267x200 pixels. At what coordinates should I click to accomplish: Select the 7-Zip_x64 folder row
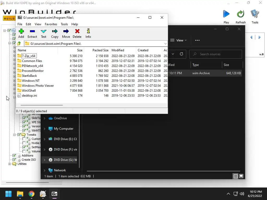pyautogui.click(x=92, y=56)
